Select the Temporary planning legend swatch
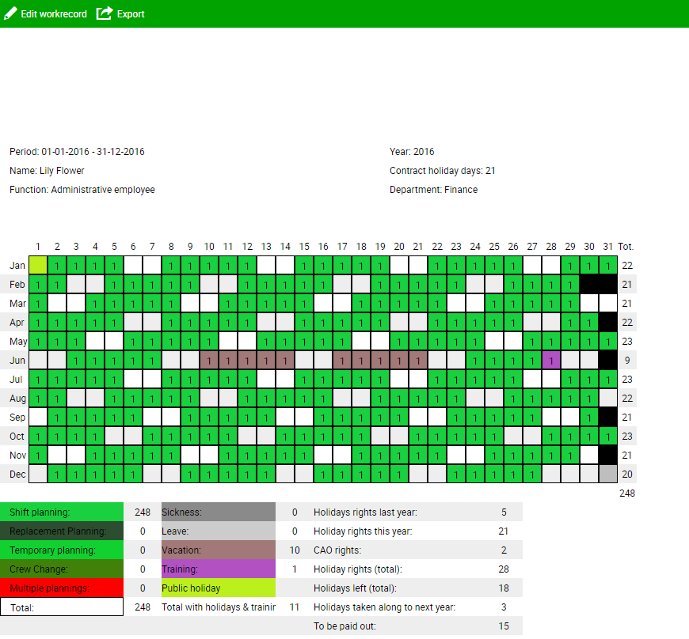The image size is (689, 639). click(x=62, y=550)
